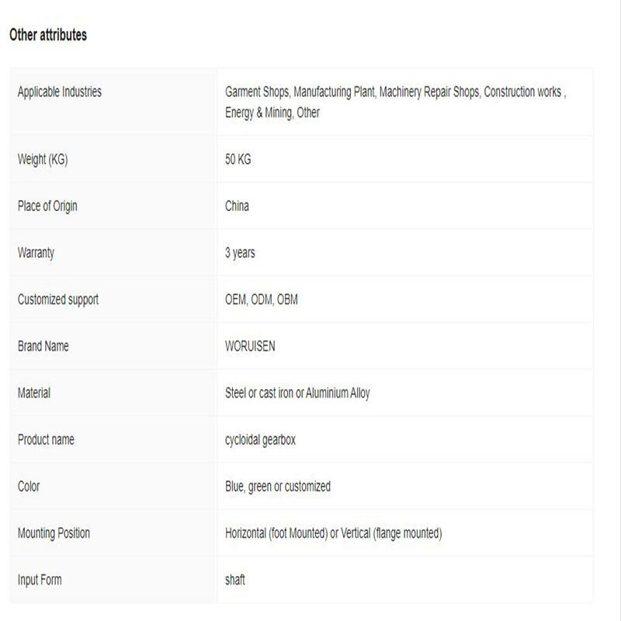Click the shaft Input Form value

(235, 580)
